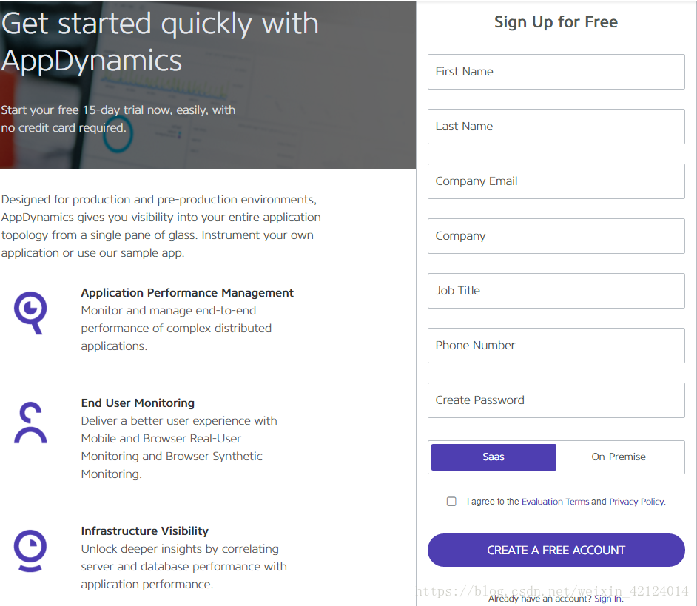Image resolution: width=697 pixels, height=606 pixels.
Task: Click into the Company Email field
Action: click(556, 181)
